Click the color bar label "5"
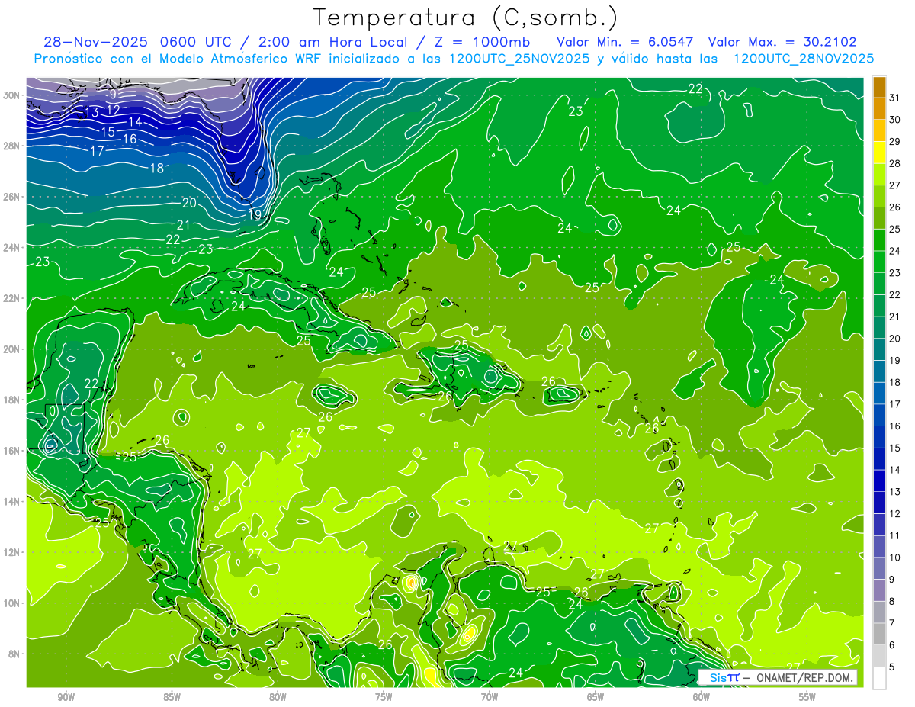This screenshot has width=915, height=707. point(892,667)
